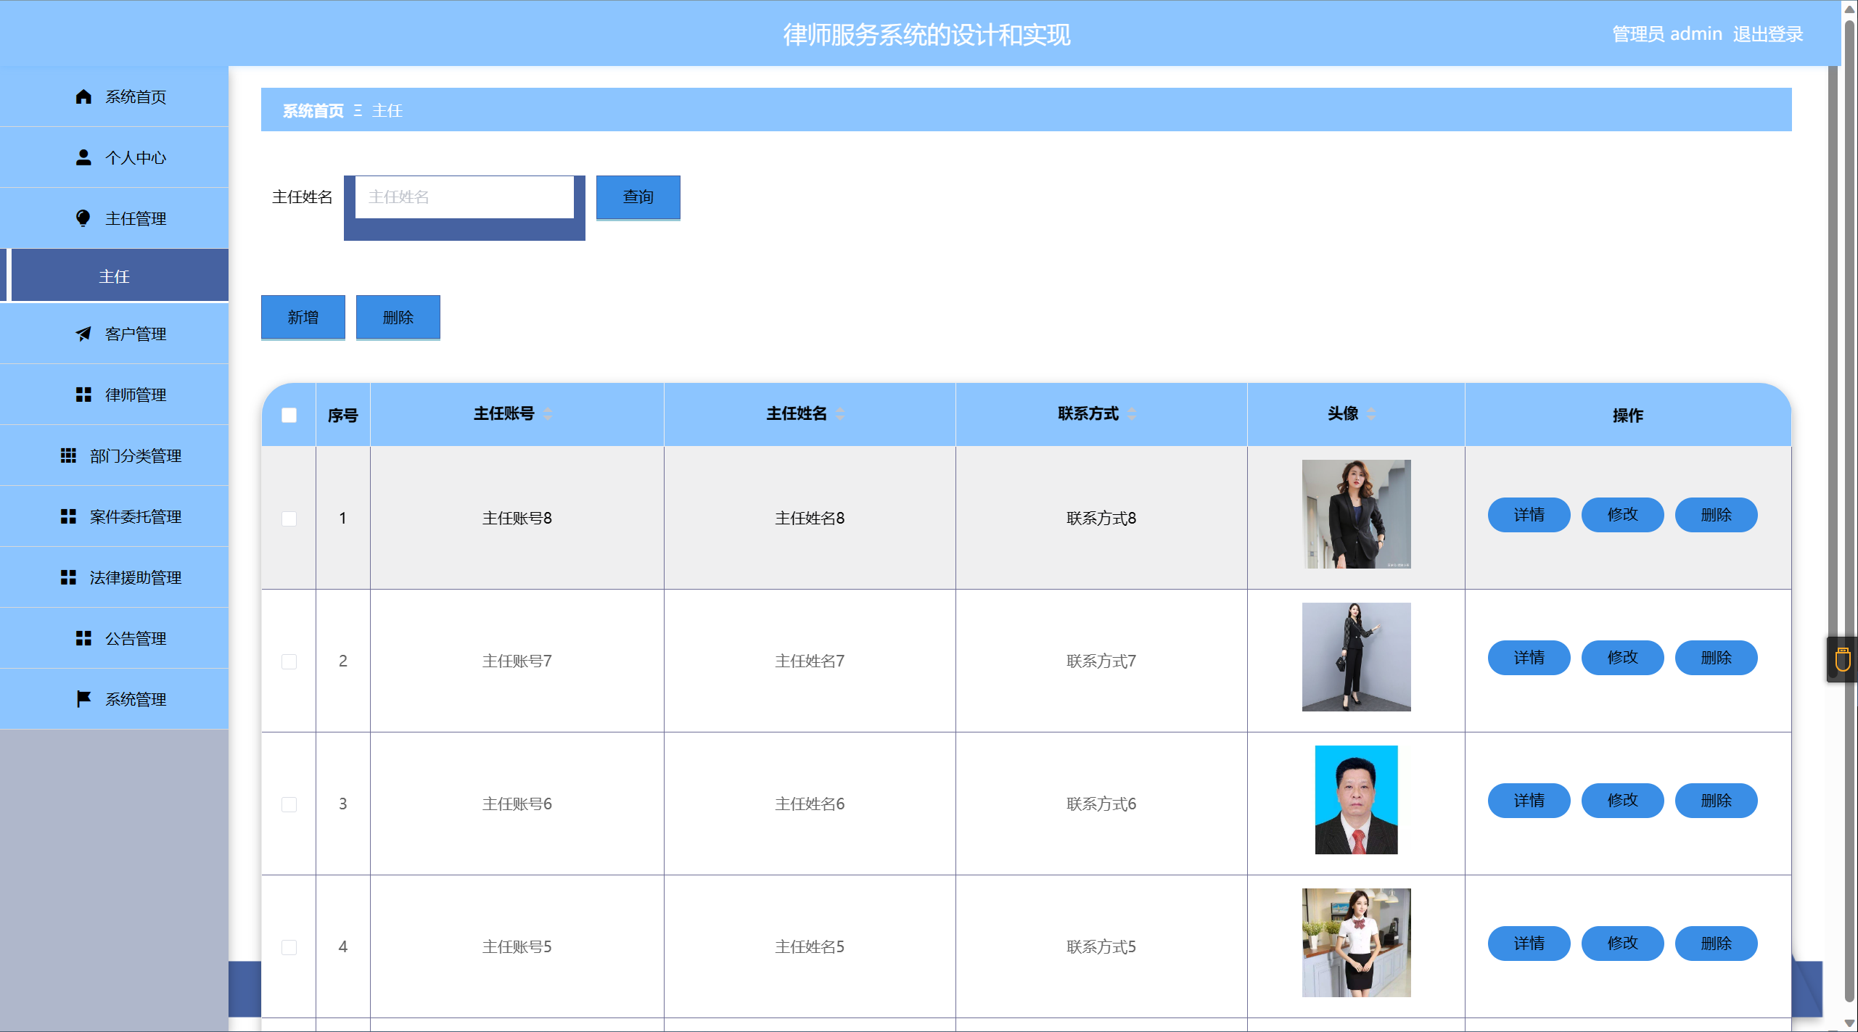Click the grid icon beside 律师管理
The height and width of the screenshot is (1032, 1858).
tap(83, 395)
